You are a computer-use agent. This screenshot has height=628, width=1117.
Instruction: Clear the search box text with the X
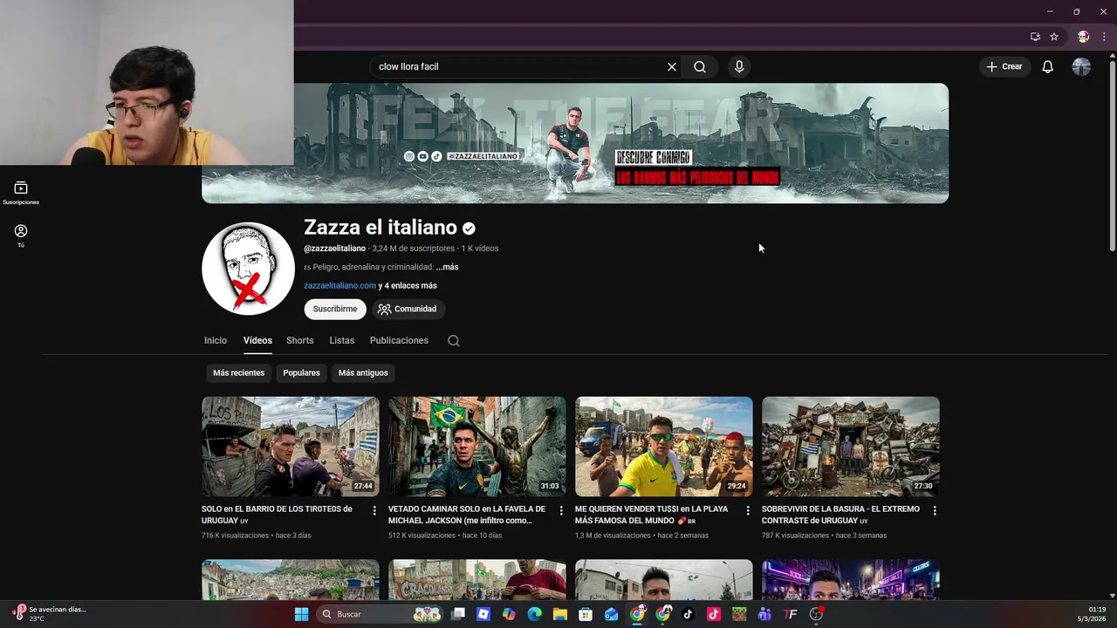(x=672, y=67)
